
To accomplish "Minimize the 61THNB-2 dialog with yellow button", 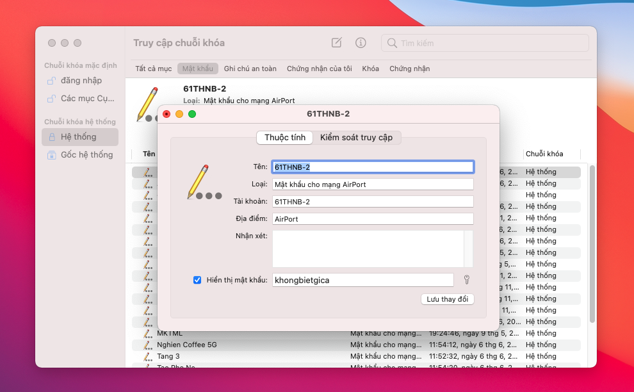I will tap(179, 114).
